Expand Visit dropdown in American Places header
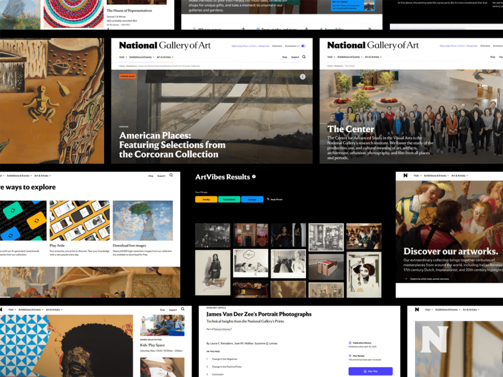The height and width of the screenshot is (377, 503). tap(122, 57)
